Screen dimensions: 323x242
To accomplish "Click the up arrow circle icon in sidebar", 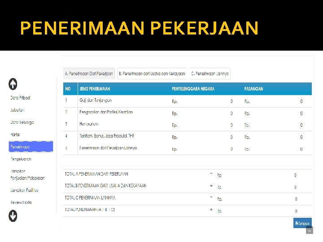I will point(13,84).
